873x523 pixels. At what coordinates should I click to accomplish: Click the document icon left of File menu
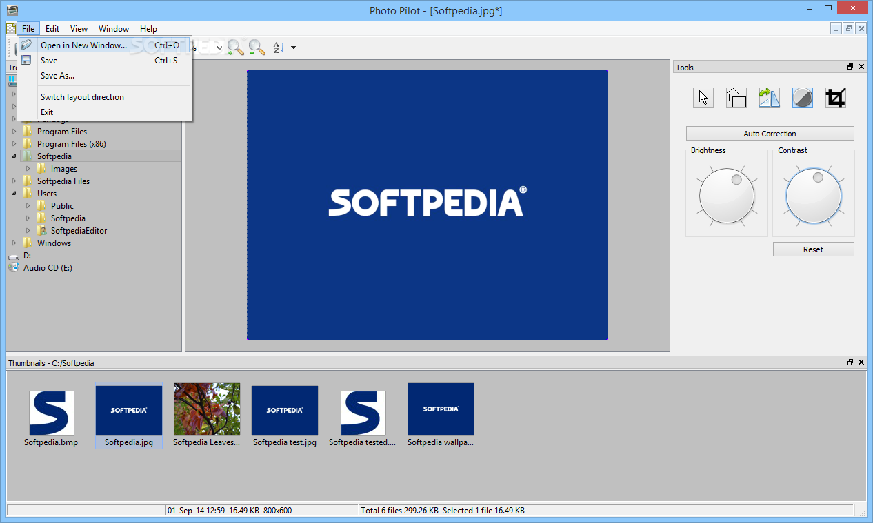(11, 28)
